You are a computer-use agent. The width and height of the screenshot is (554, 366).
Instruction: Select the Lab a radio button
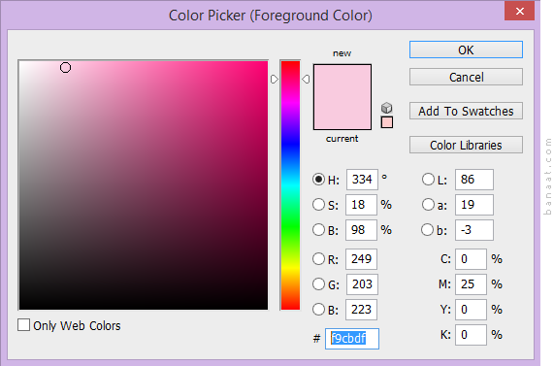[x=428, y=205]
